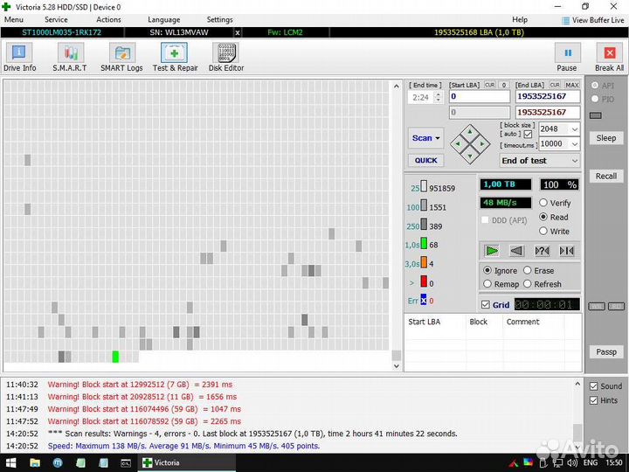Image resolution: width=629 pixels, height=472 pixels.
Task: Expand the timeout 10000 dropdown
Action: (x=575, y=143)
